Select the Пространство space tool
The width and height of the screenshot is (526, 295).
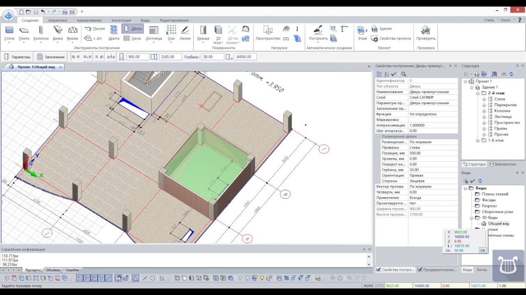click(x=268, y=34)
